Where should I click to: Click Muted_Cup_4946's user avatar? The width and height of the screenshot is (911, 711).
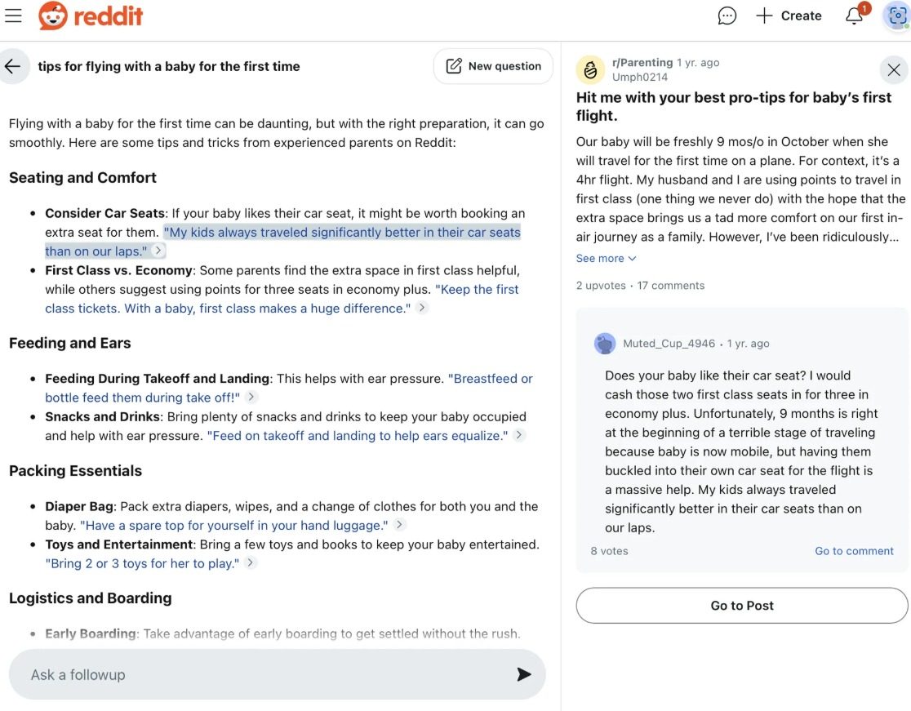point(605,344)
